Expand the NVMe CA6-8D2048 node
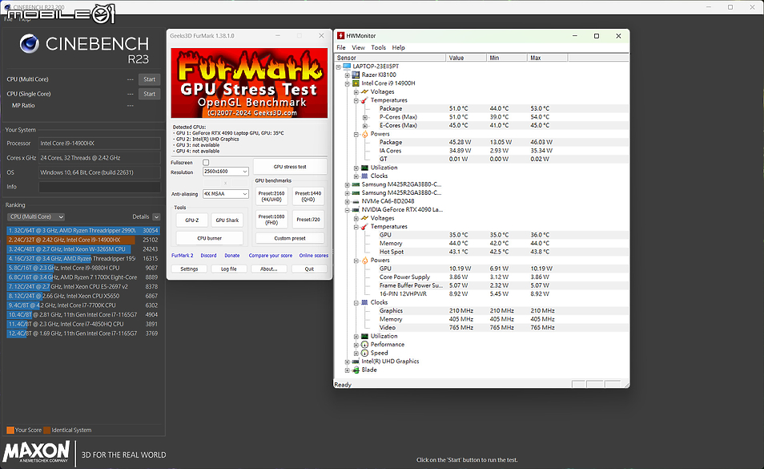 click(348, 202)
